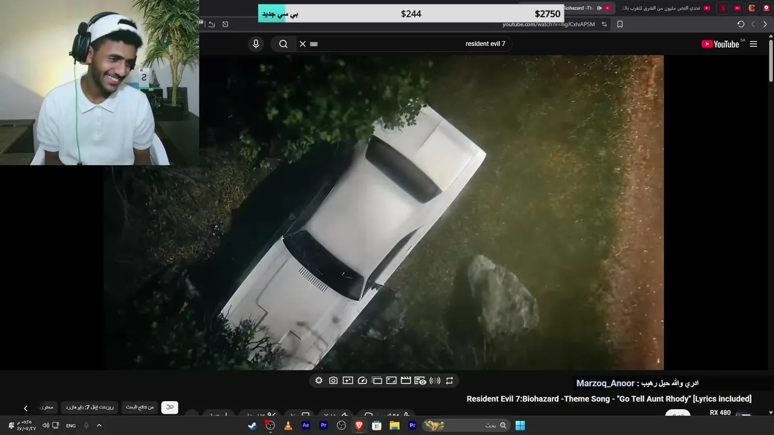Open the YouTube guide hamburger menu

pos(753,44)
